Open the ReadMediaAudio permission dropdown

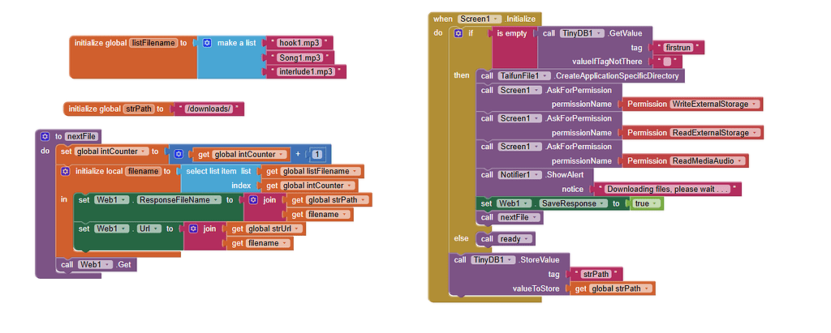(739, 161)
